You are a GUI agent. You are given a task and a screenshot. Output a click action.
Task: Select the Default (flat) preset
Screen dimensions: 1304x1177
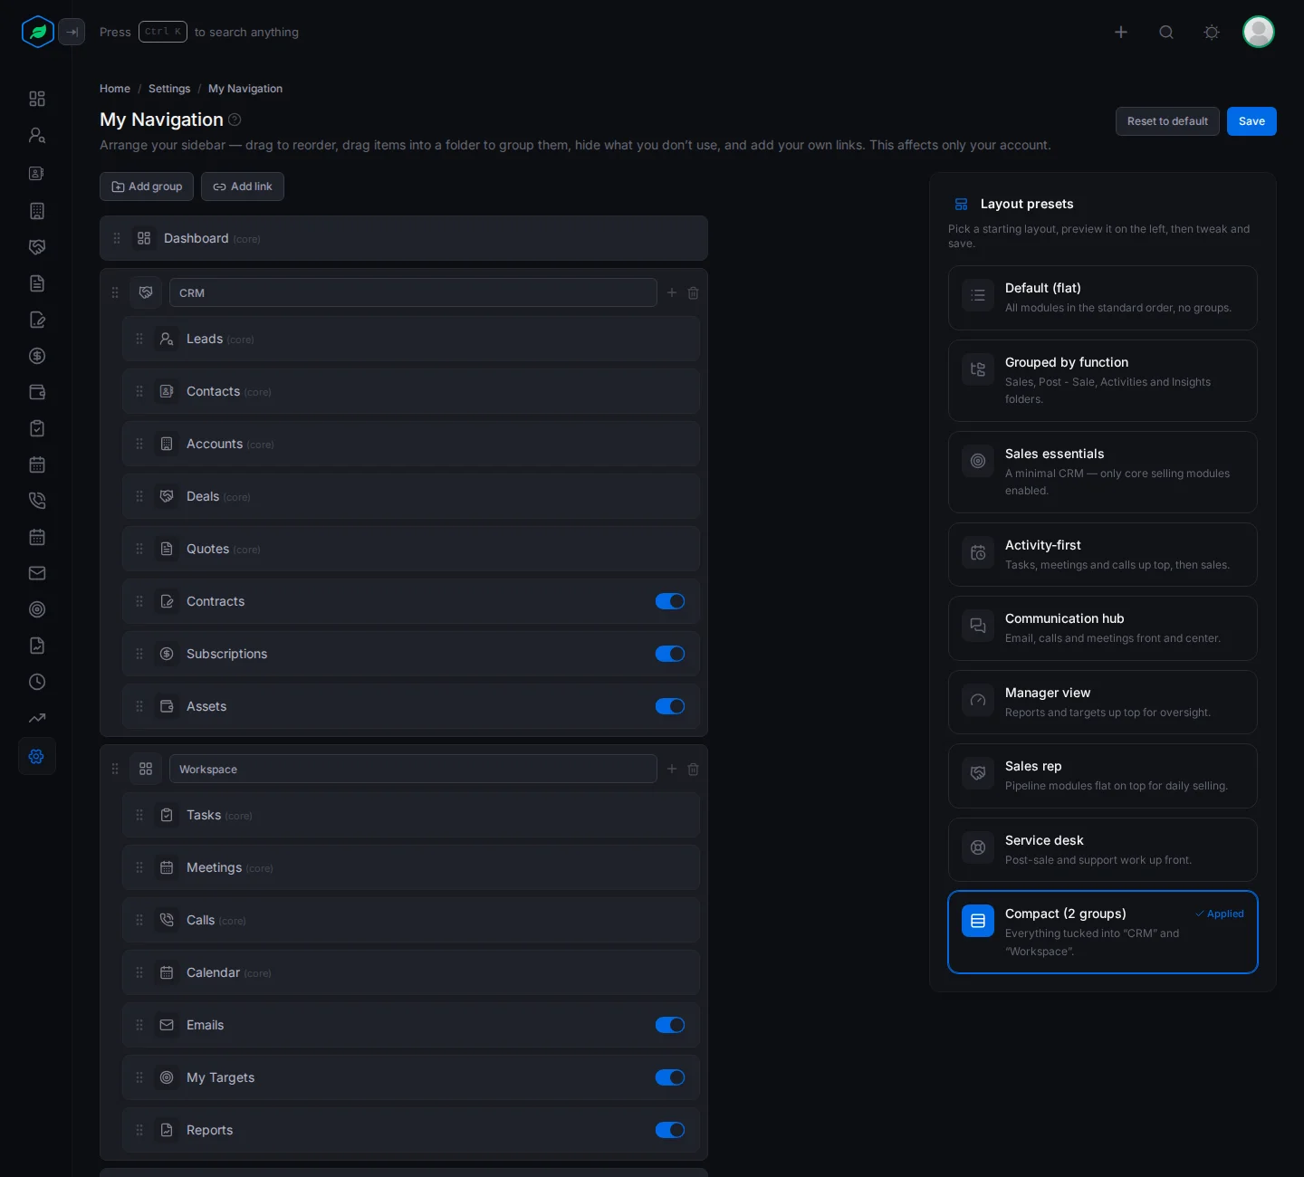coord(1103,298)
